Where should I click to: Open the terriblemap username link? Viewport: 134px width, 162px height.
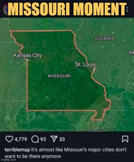click(17, 150)
